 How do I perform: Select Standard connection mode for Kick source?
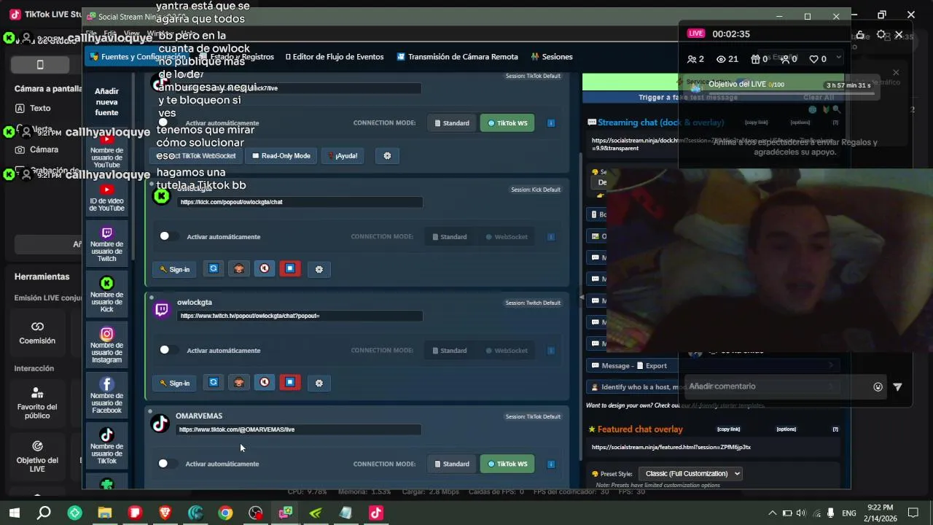click(x=450, y=237)
